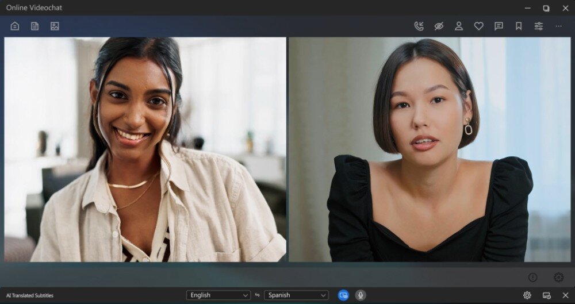Toggle the crossed-out eye visibility icon
This screenshot has width=575, height=304.
point(439,26)
